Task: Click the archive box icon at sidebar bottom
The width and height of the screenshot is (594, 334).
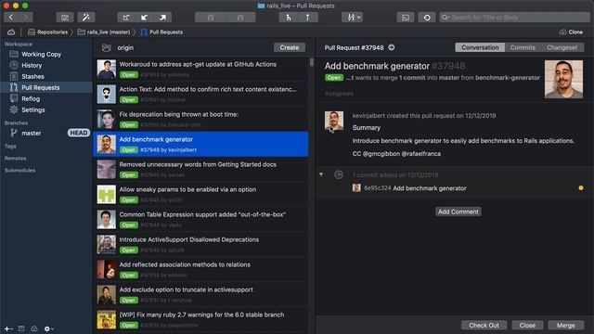Action: pos(21,328)
